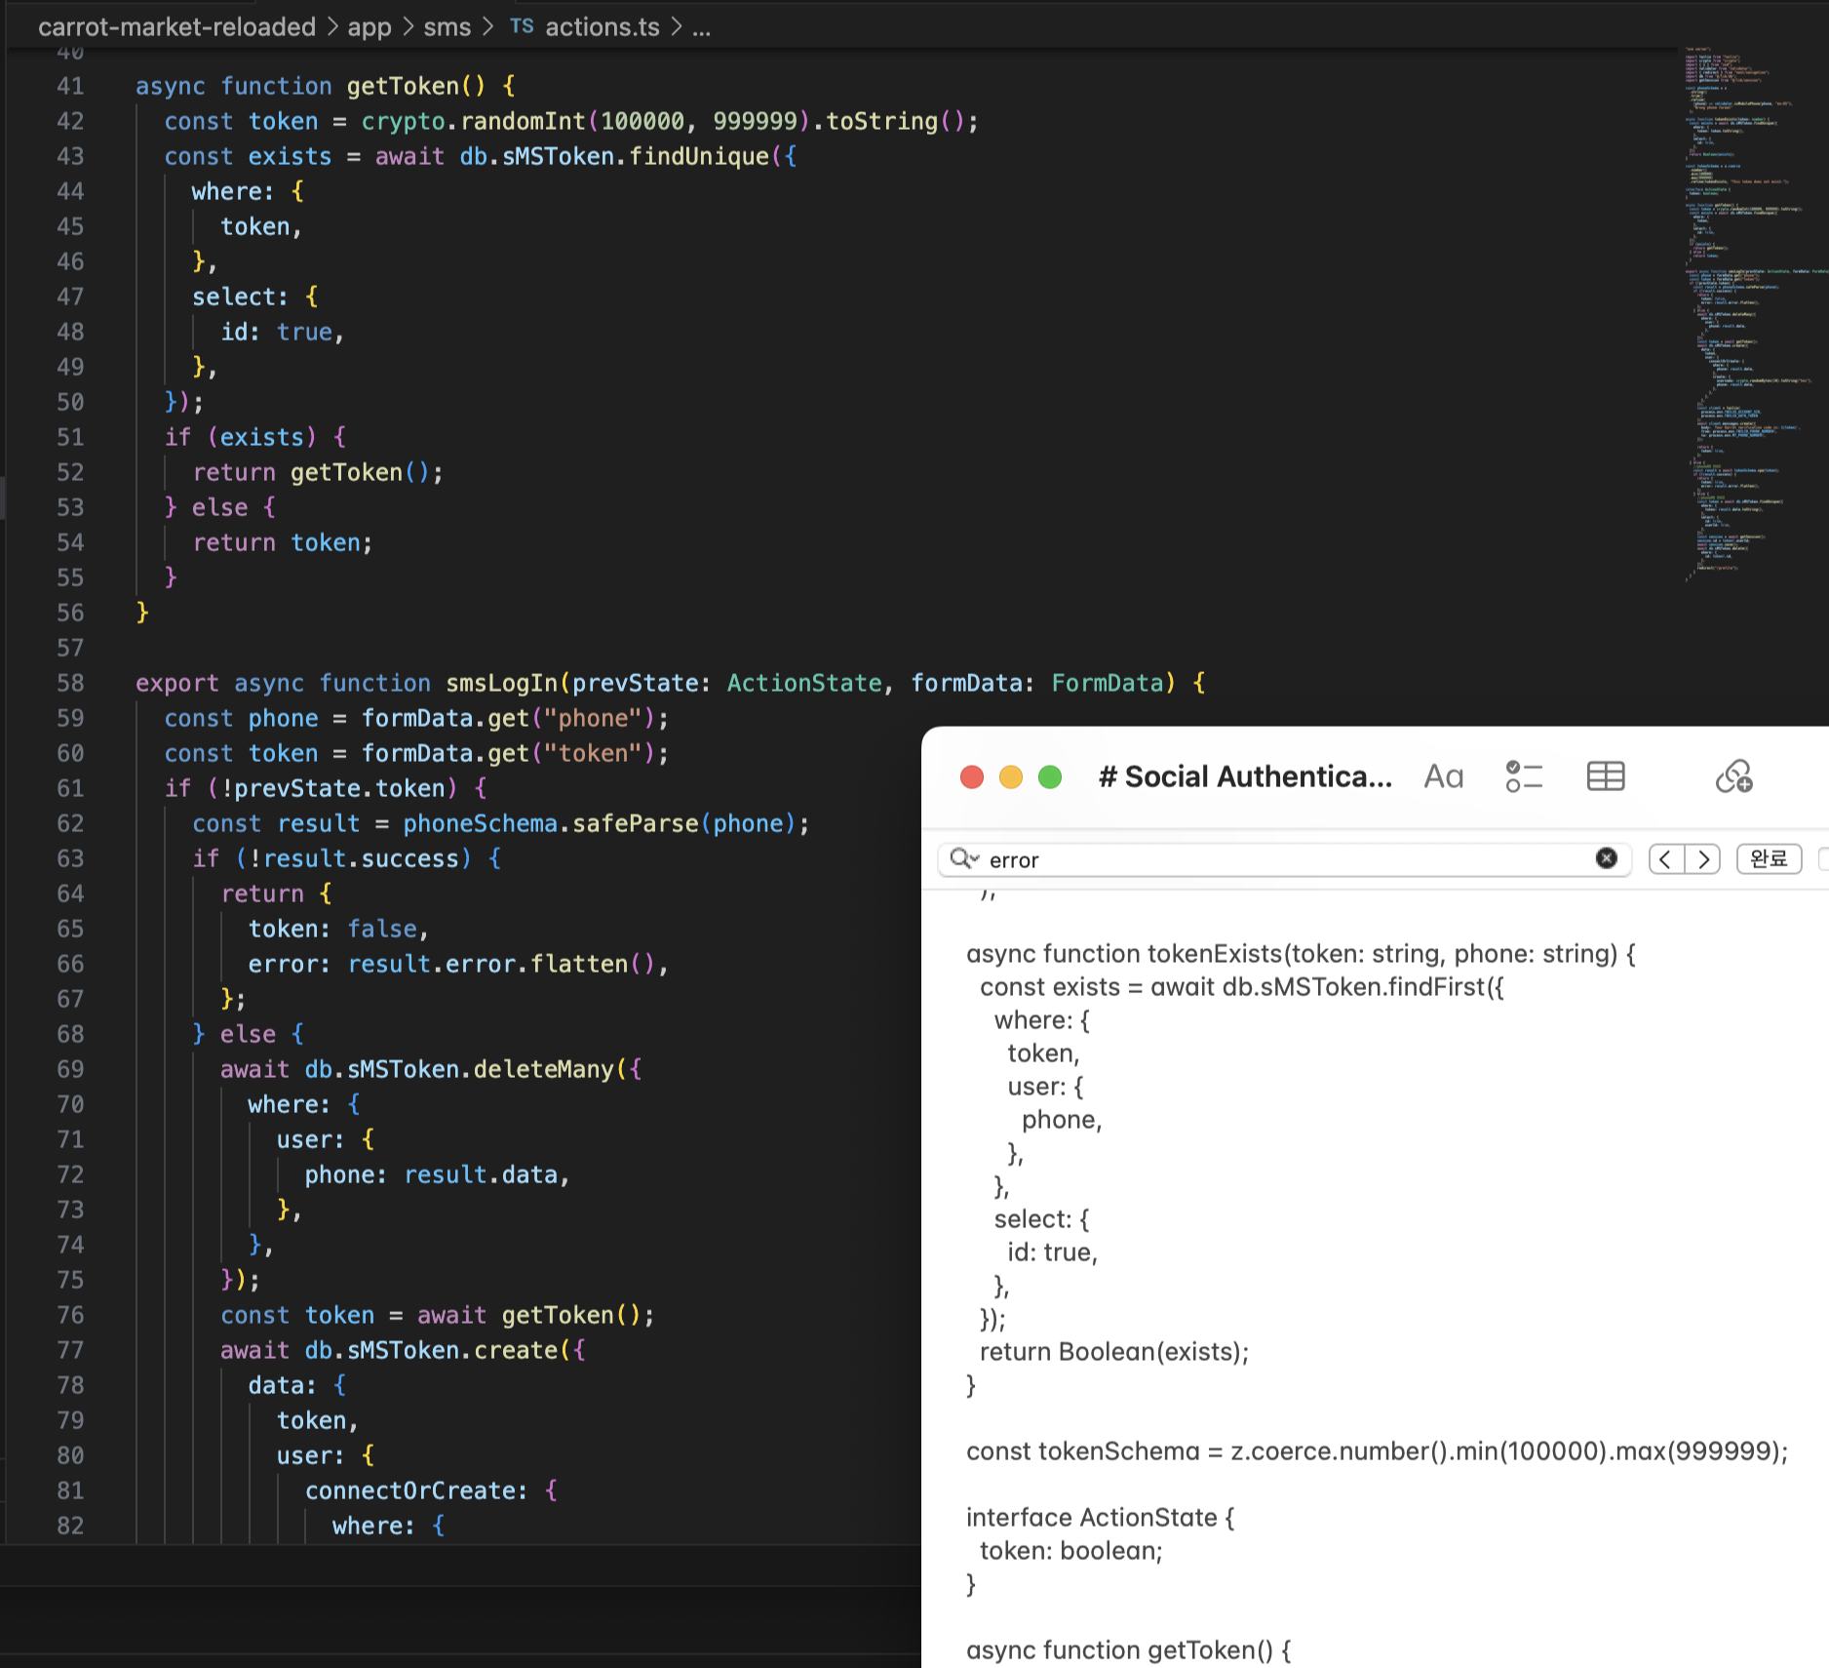
Task: Insert a checklist using the Notes toolbar icon
Action: (x=1524, y=776)
